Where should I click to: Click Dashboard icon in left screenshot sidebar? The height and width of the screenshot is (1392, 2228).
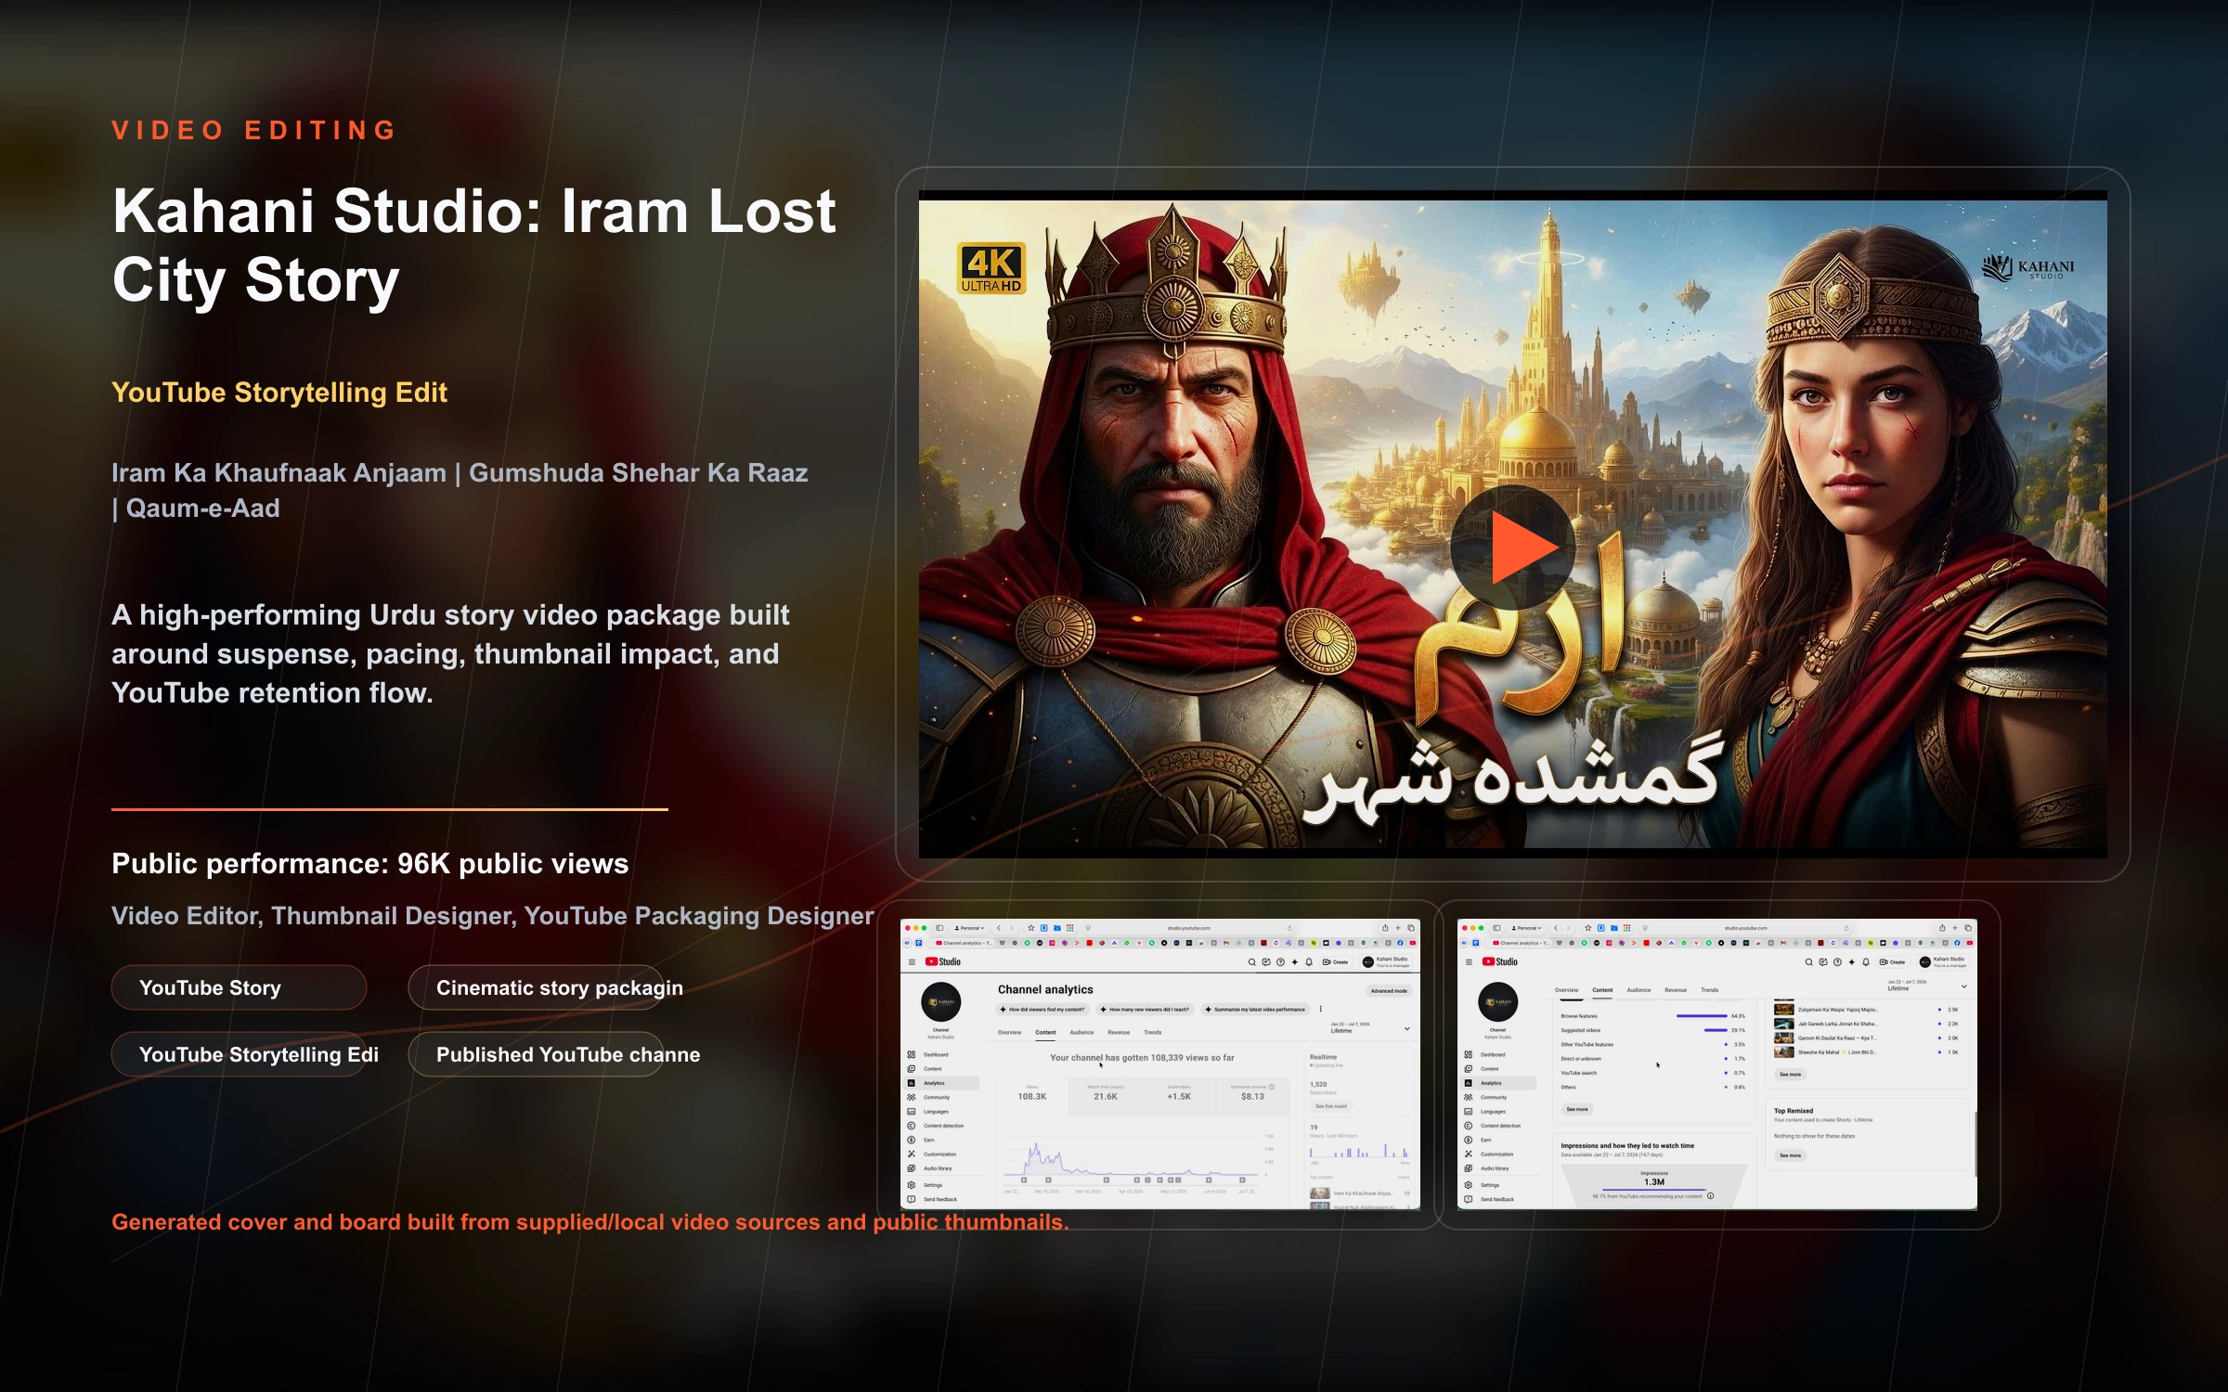coord(912,1055)
